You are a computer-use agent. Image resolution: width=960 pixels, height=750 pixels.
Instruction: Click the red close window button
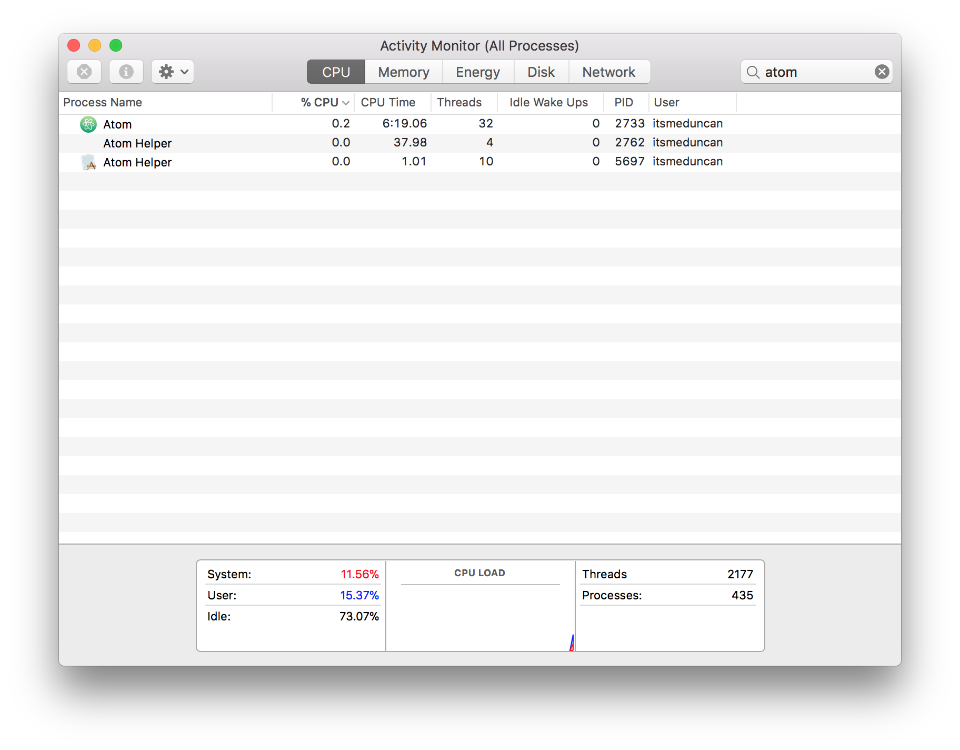click(x=74, y=45)
